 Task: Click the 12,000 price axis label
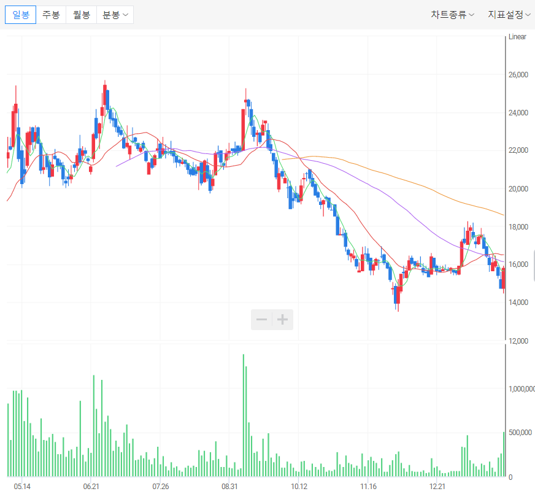coord(518,341)
